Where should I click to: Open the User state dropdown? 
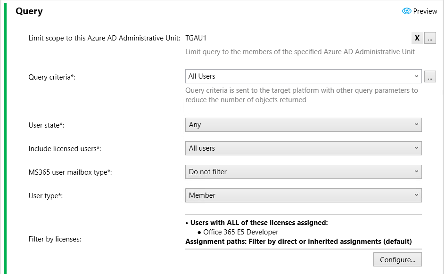(304, 125)
